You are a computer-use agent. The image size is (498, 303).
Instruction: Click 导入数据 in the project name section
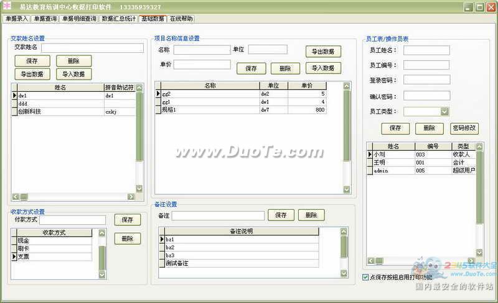(323, 68)
